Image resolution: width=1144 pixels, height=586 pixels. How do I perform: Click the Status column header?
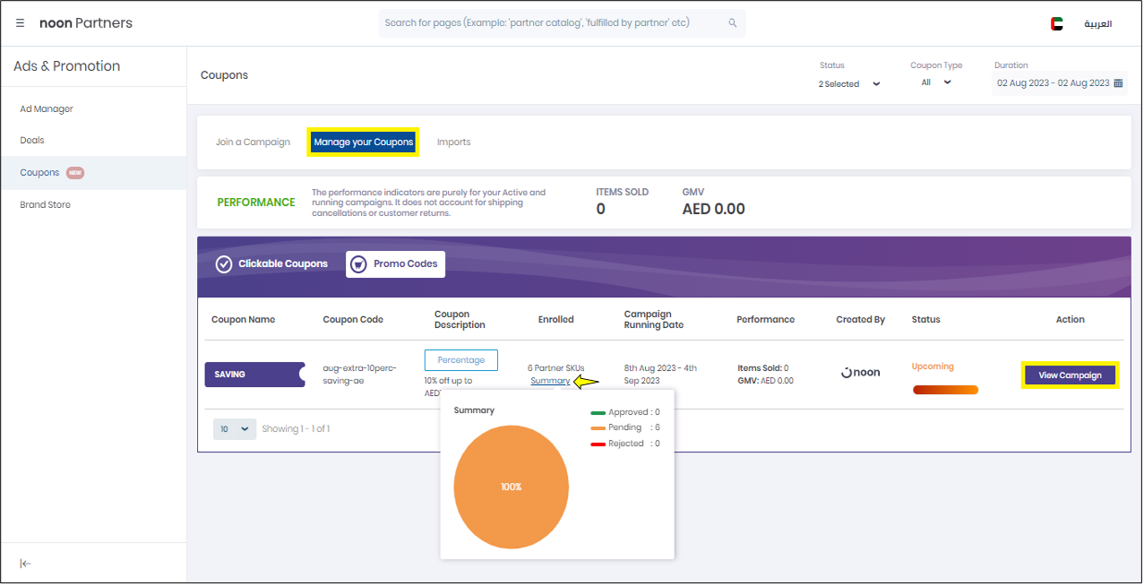(926, 320)
